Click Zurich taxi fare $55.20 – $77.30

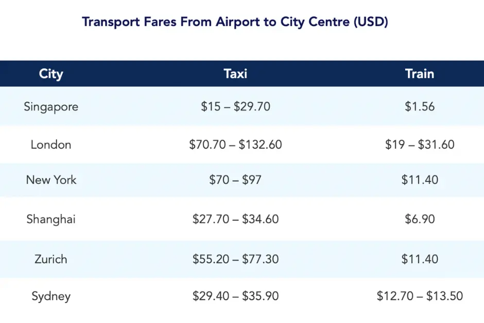pos(235,259)
